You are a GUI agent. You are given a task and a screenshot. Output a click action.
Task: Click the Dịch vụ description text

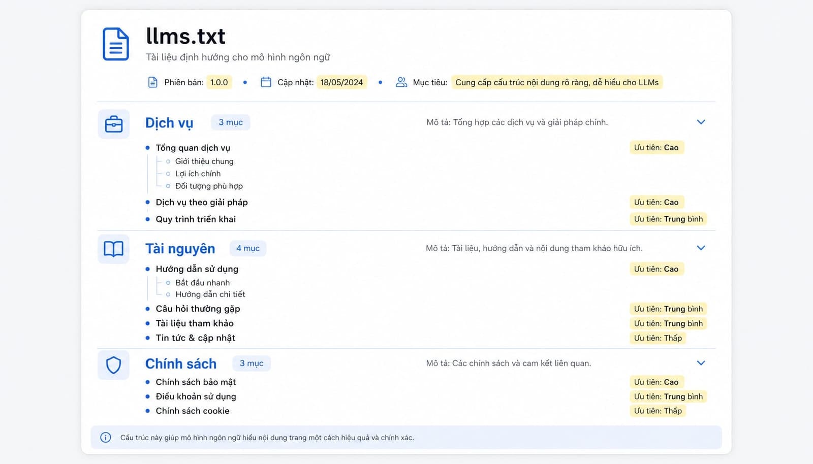coord(517,122)
